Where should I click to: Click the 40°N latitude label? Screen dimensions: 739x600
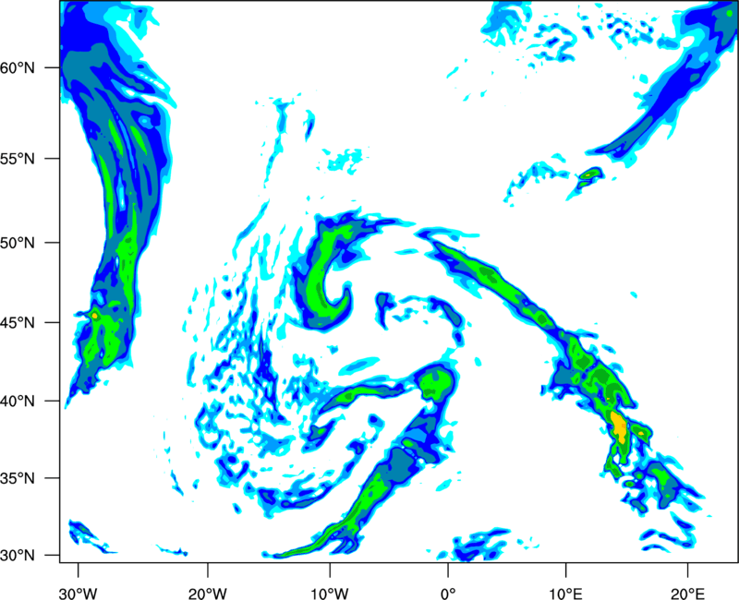(x=18, y=402)
